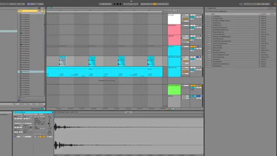Image resolution: width=277 pixels, height=156 pixels.
Task: Toggle the orange mixer section selector at bottom
Action: click(x=168, y=109)
